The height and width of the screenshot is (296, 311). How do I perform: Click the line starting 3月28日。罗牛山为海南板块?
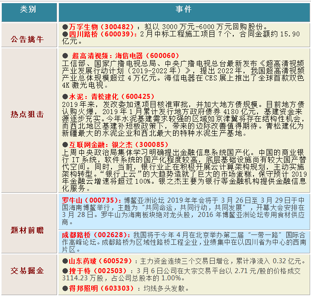tap(183, 215)
